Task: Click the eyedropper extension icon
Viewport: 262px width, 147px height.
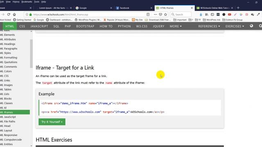Action: [x=258, y=15]
